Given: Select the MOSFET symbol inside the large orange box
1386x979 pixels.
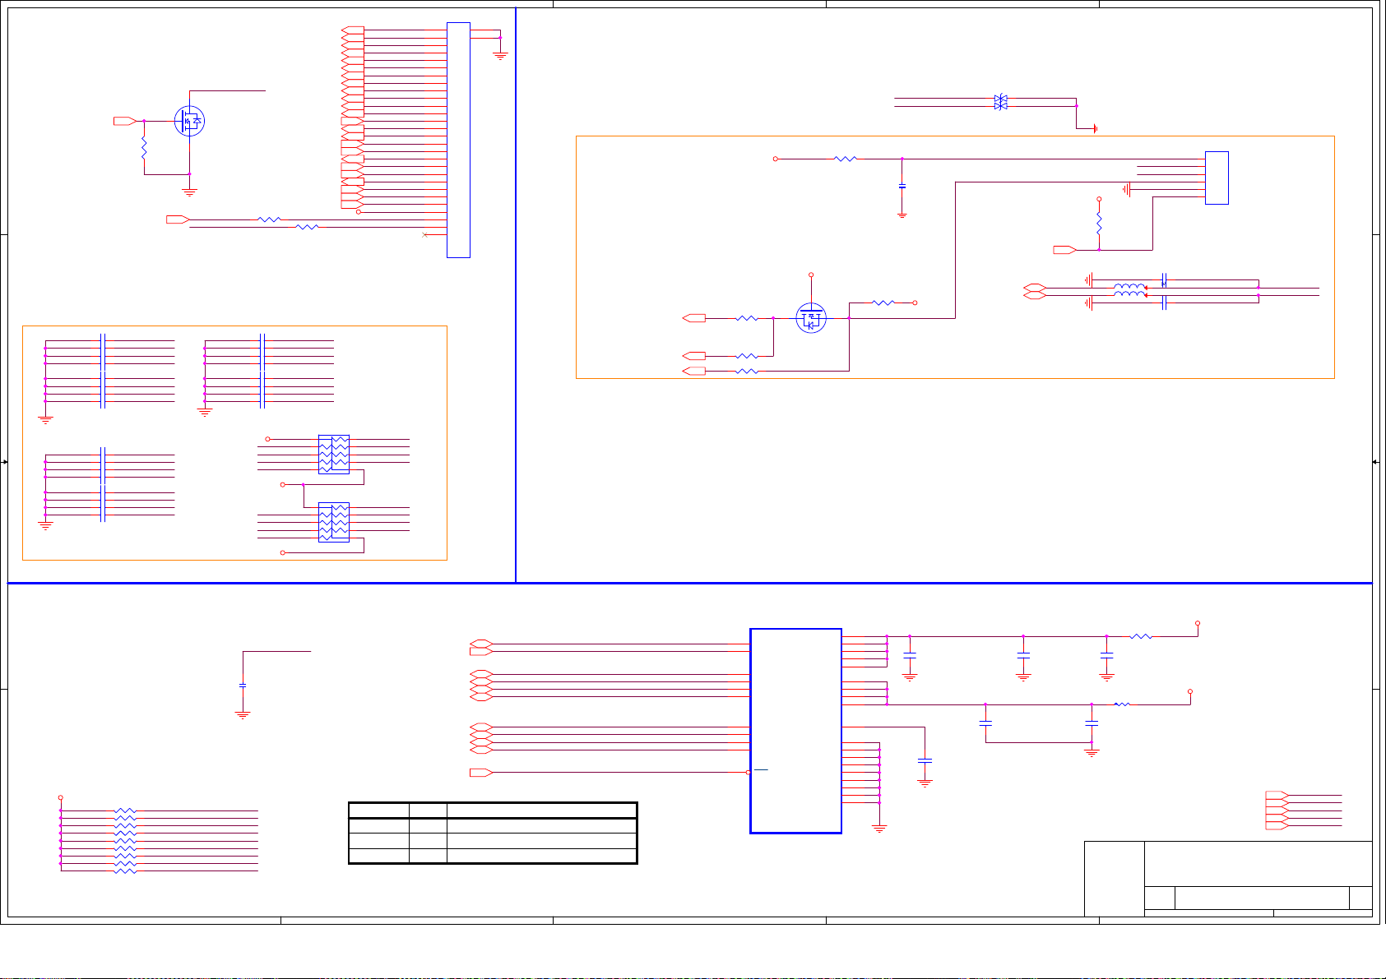Looking at the screenshot, I should pyautogui.click(x=811, y=318).
